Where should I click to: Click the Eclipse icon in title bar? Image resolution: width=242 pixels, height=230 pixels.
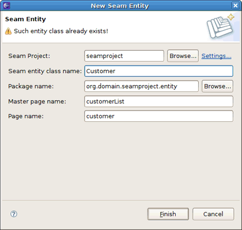click(6, 6)
